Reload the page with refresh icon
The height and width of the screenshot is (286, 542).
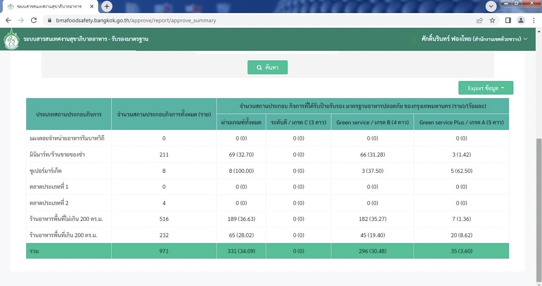point(34,20)
